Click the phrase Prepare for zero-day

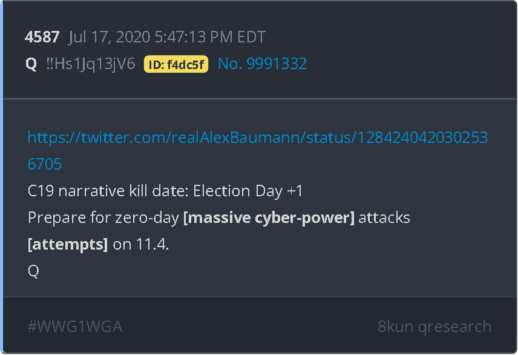pos(103,217)
